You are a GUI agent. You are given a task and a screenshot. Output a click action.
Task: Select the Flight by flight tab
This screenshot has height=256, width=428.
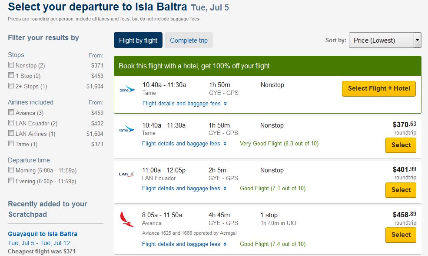pyautogui.click(x=138, y=40)
